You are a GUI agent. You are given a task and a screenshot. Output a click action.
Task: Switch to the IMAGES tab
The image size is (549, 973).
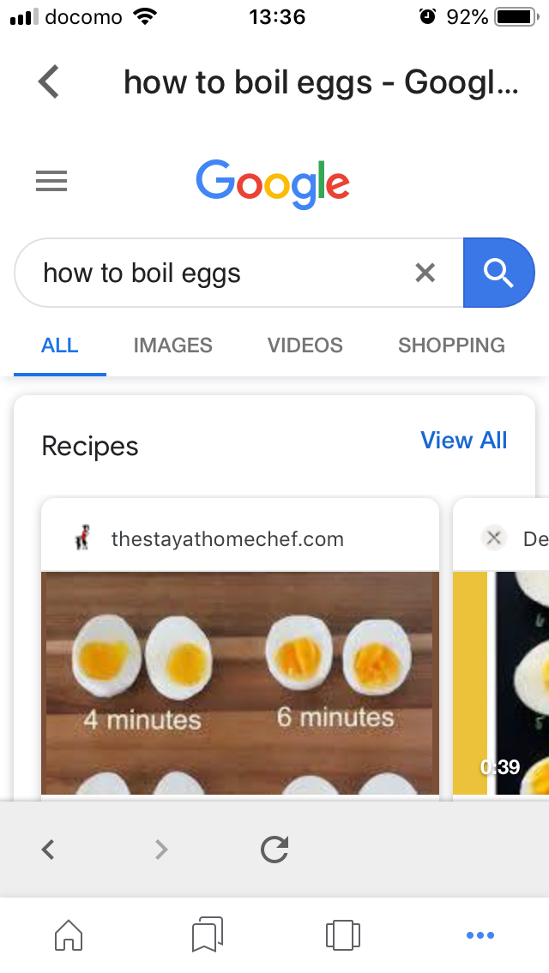tap(172, 345)
